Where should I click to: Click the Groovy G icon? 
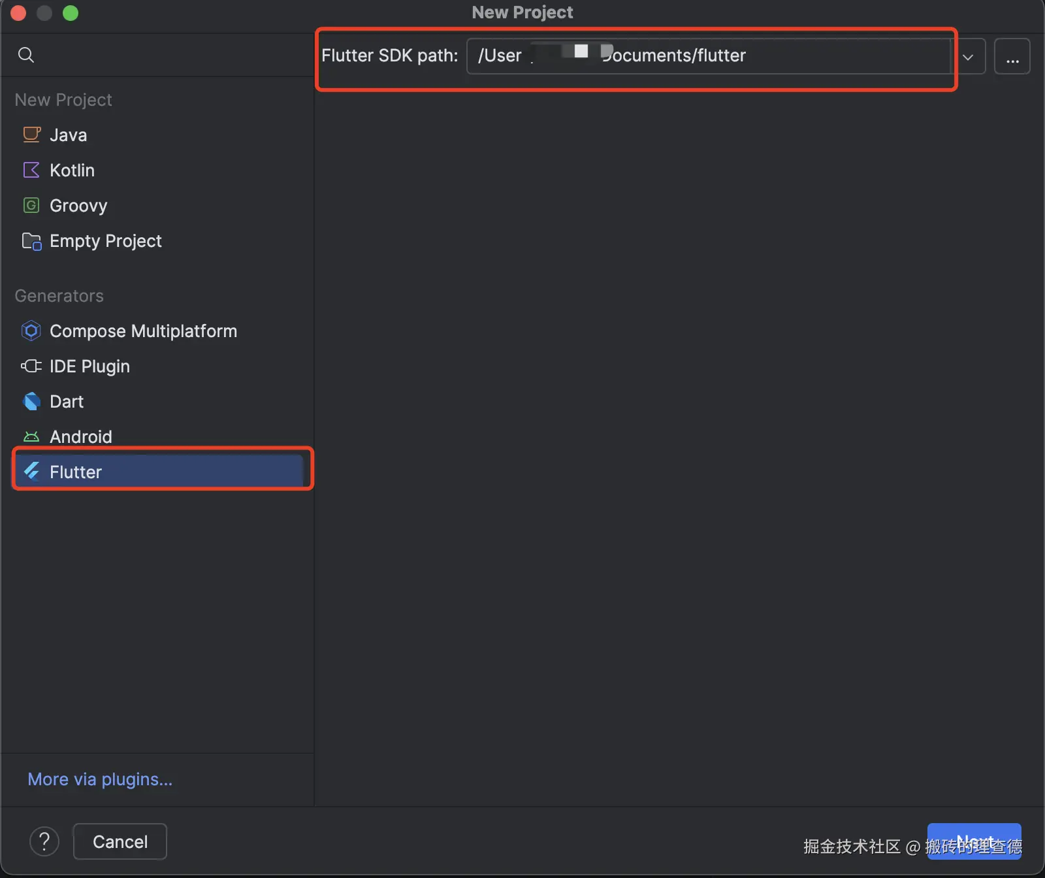31,205
